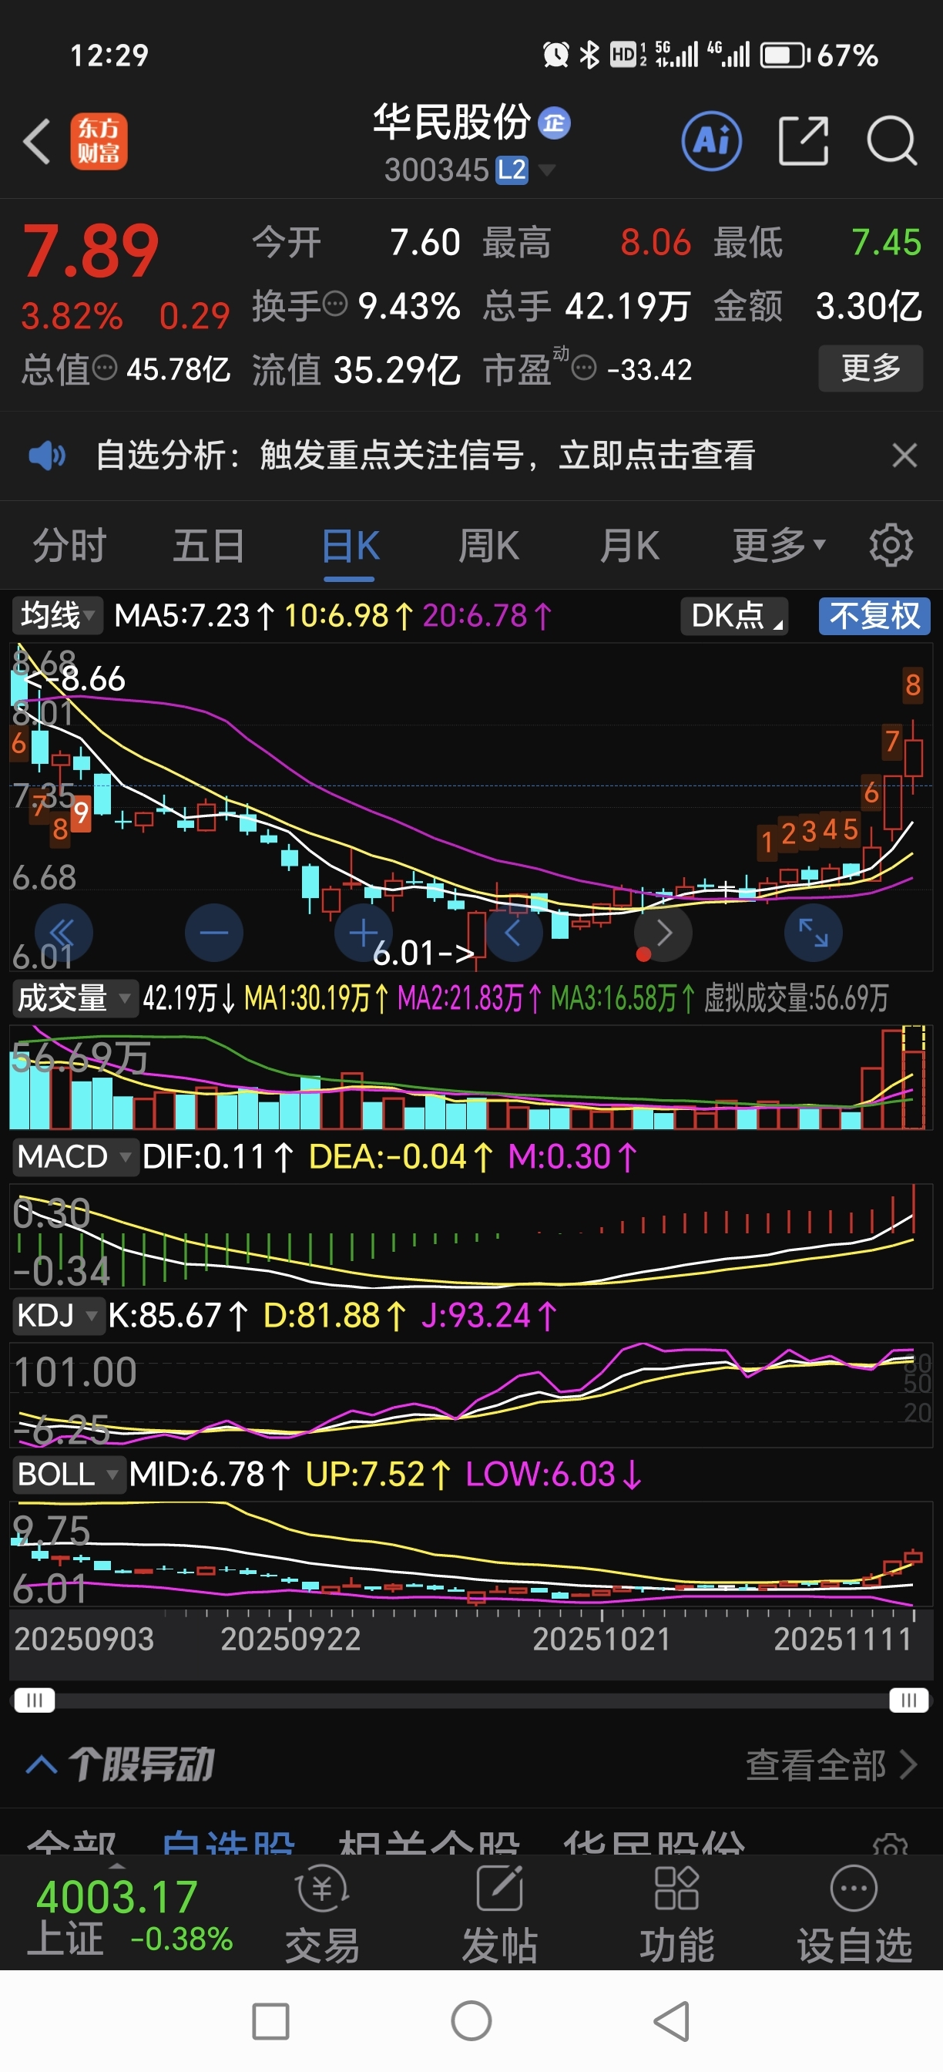Tap Android recent apps square button
943x2072 pixels.
coord(271,2021)
